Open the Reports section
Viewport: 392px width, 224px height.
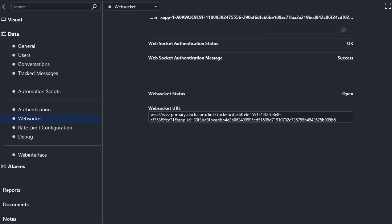pos(12,190)
